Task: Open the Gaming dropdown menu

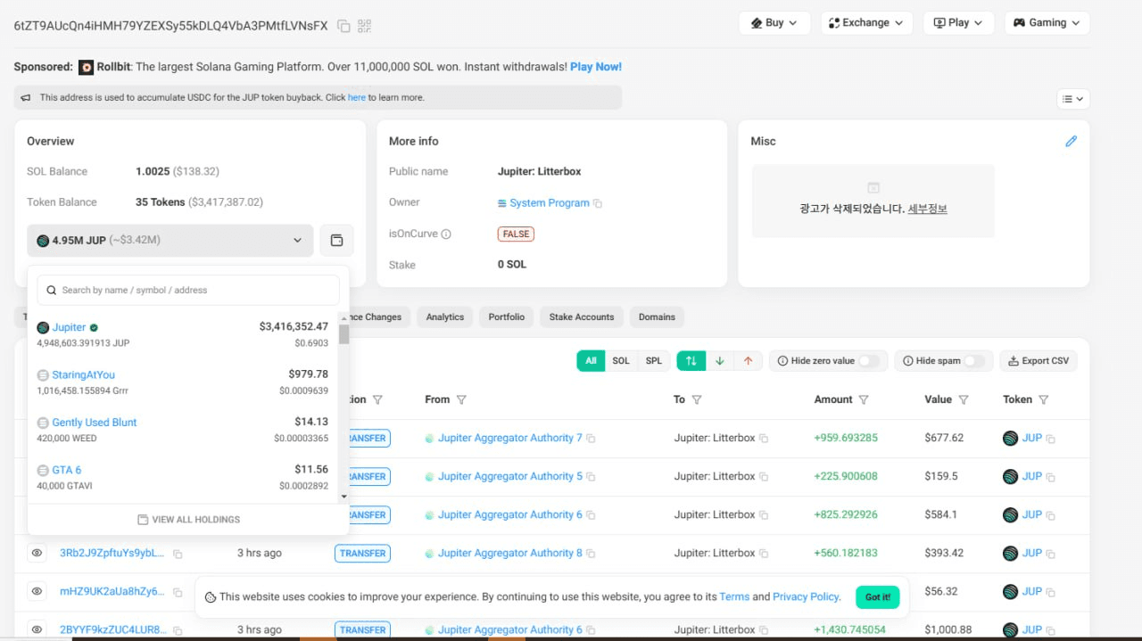Action: pos(1047,23)
